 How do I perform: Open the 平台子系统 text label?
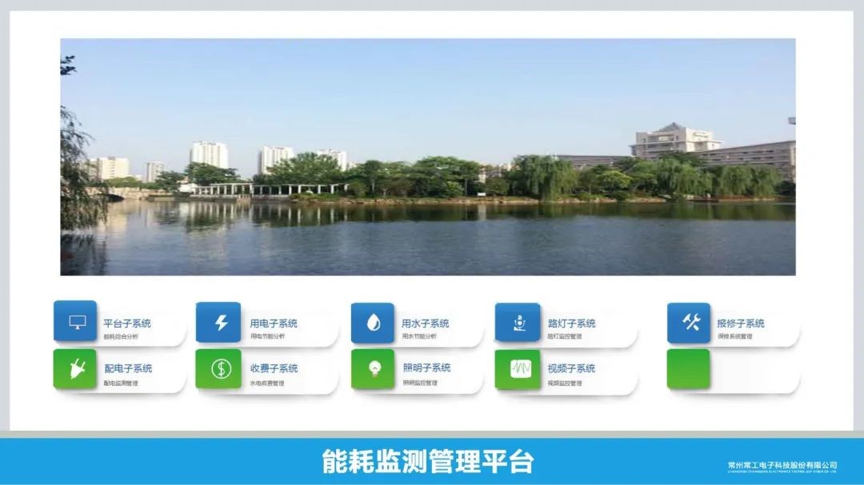(x=126, y=324)
